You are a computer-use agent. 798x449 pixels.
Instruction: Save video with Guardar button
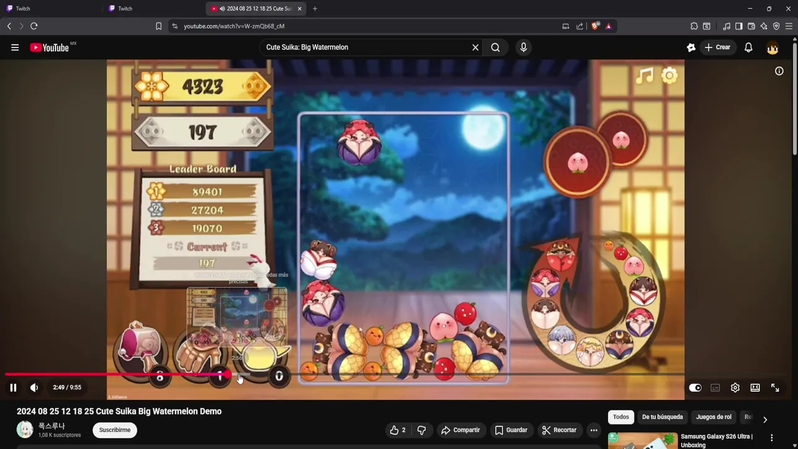coord(511,430)
